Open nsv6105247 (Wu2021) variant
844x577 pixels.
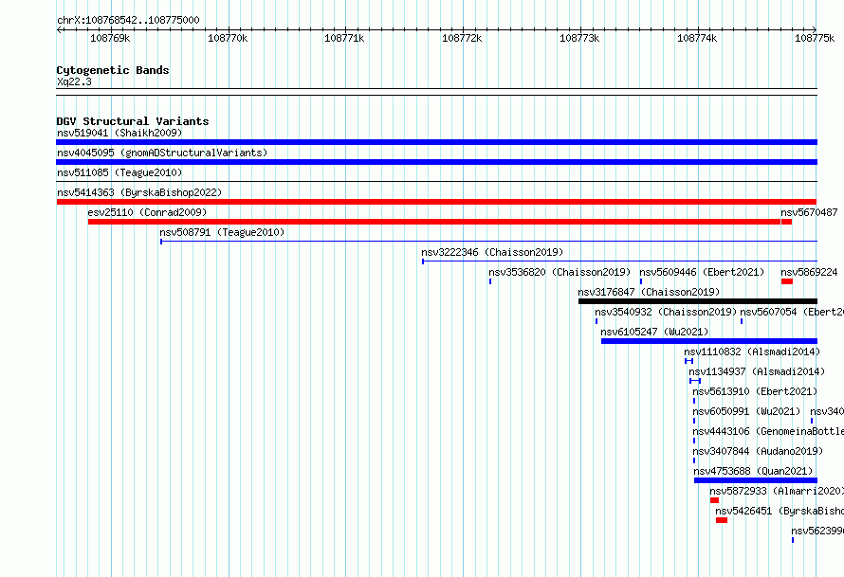click(x=654, y=332)
